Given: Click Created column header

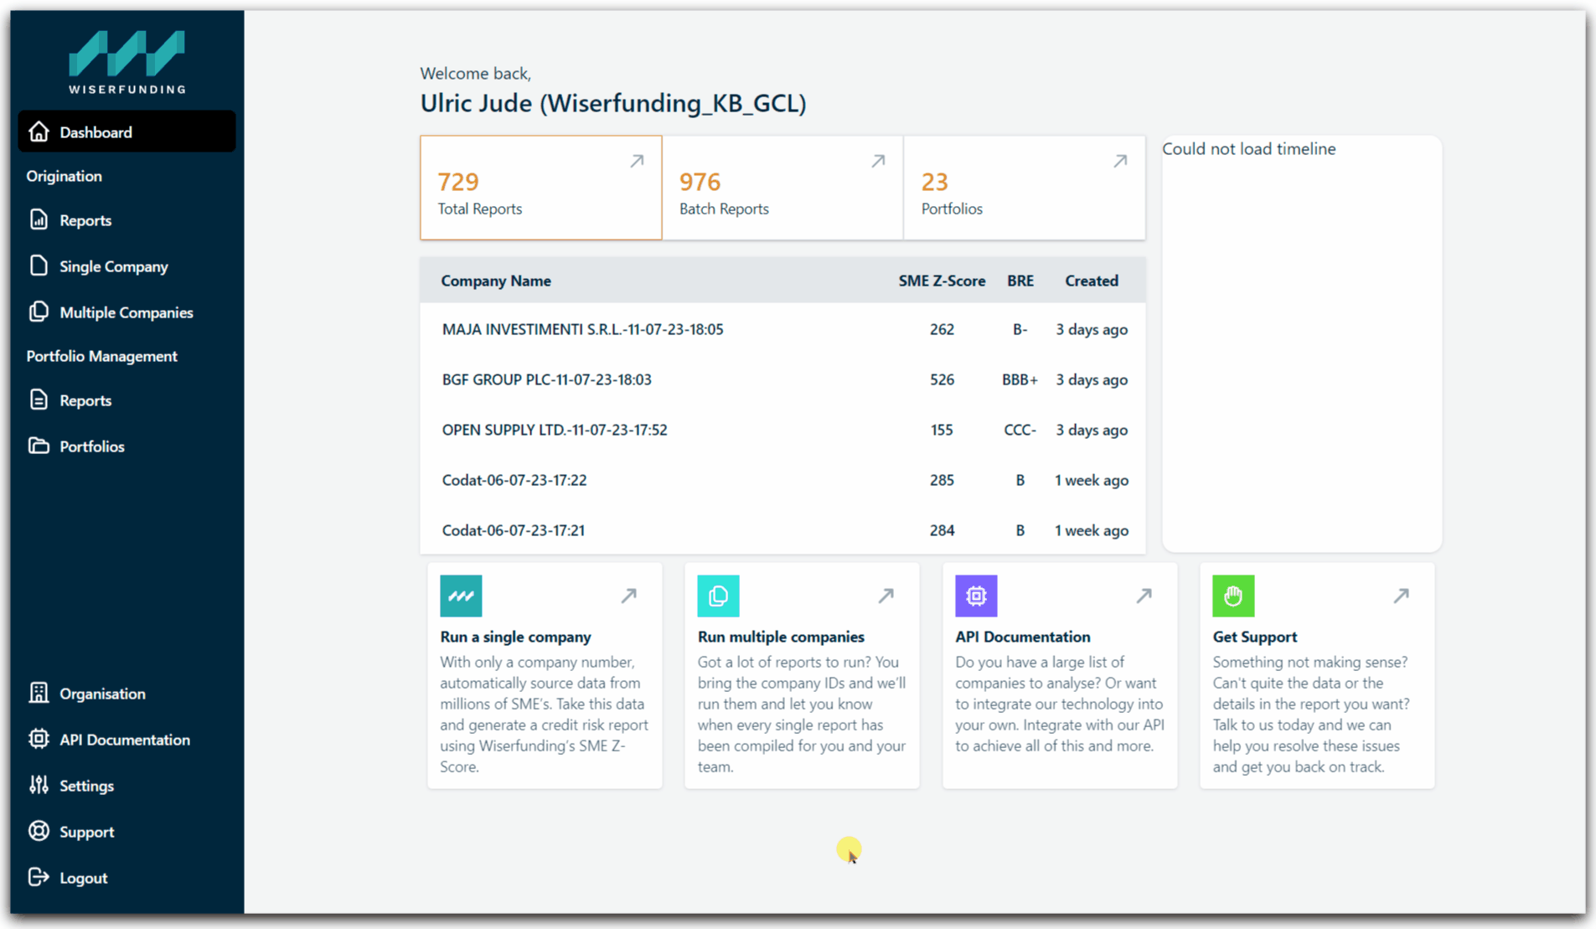Looking at the screenshot, I should coord(1091,281).
